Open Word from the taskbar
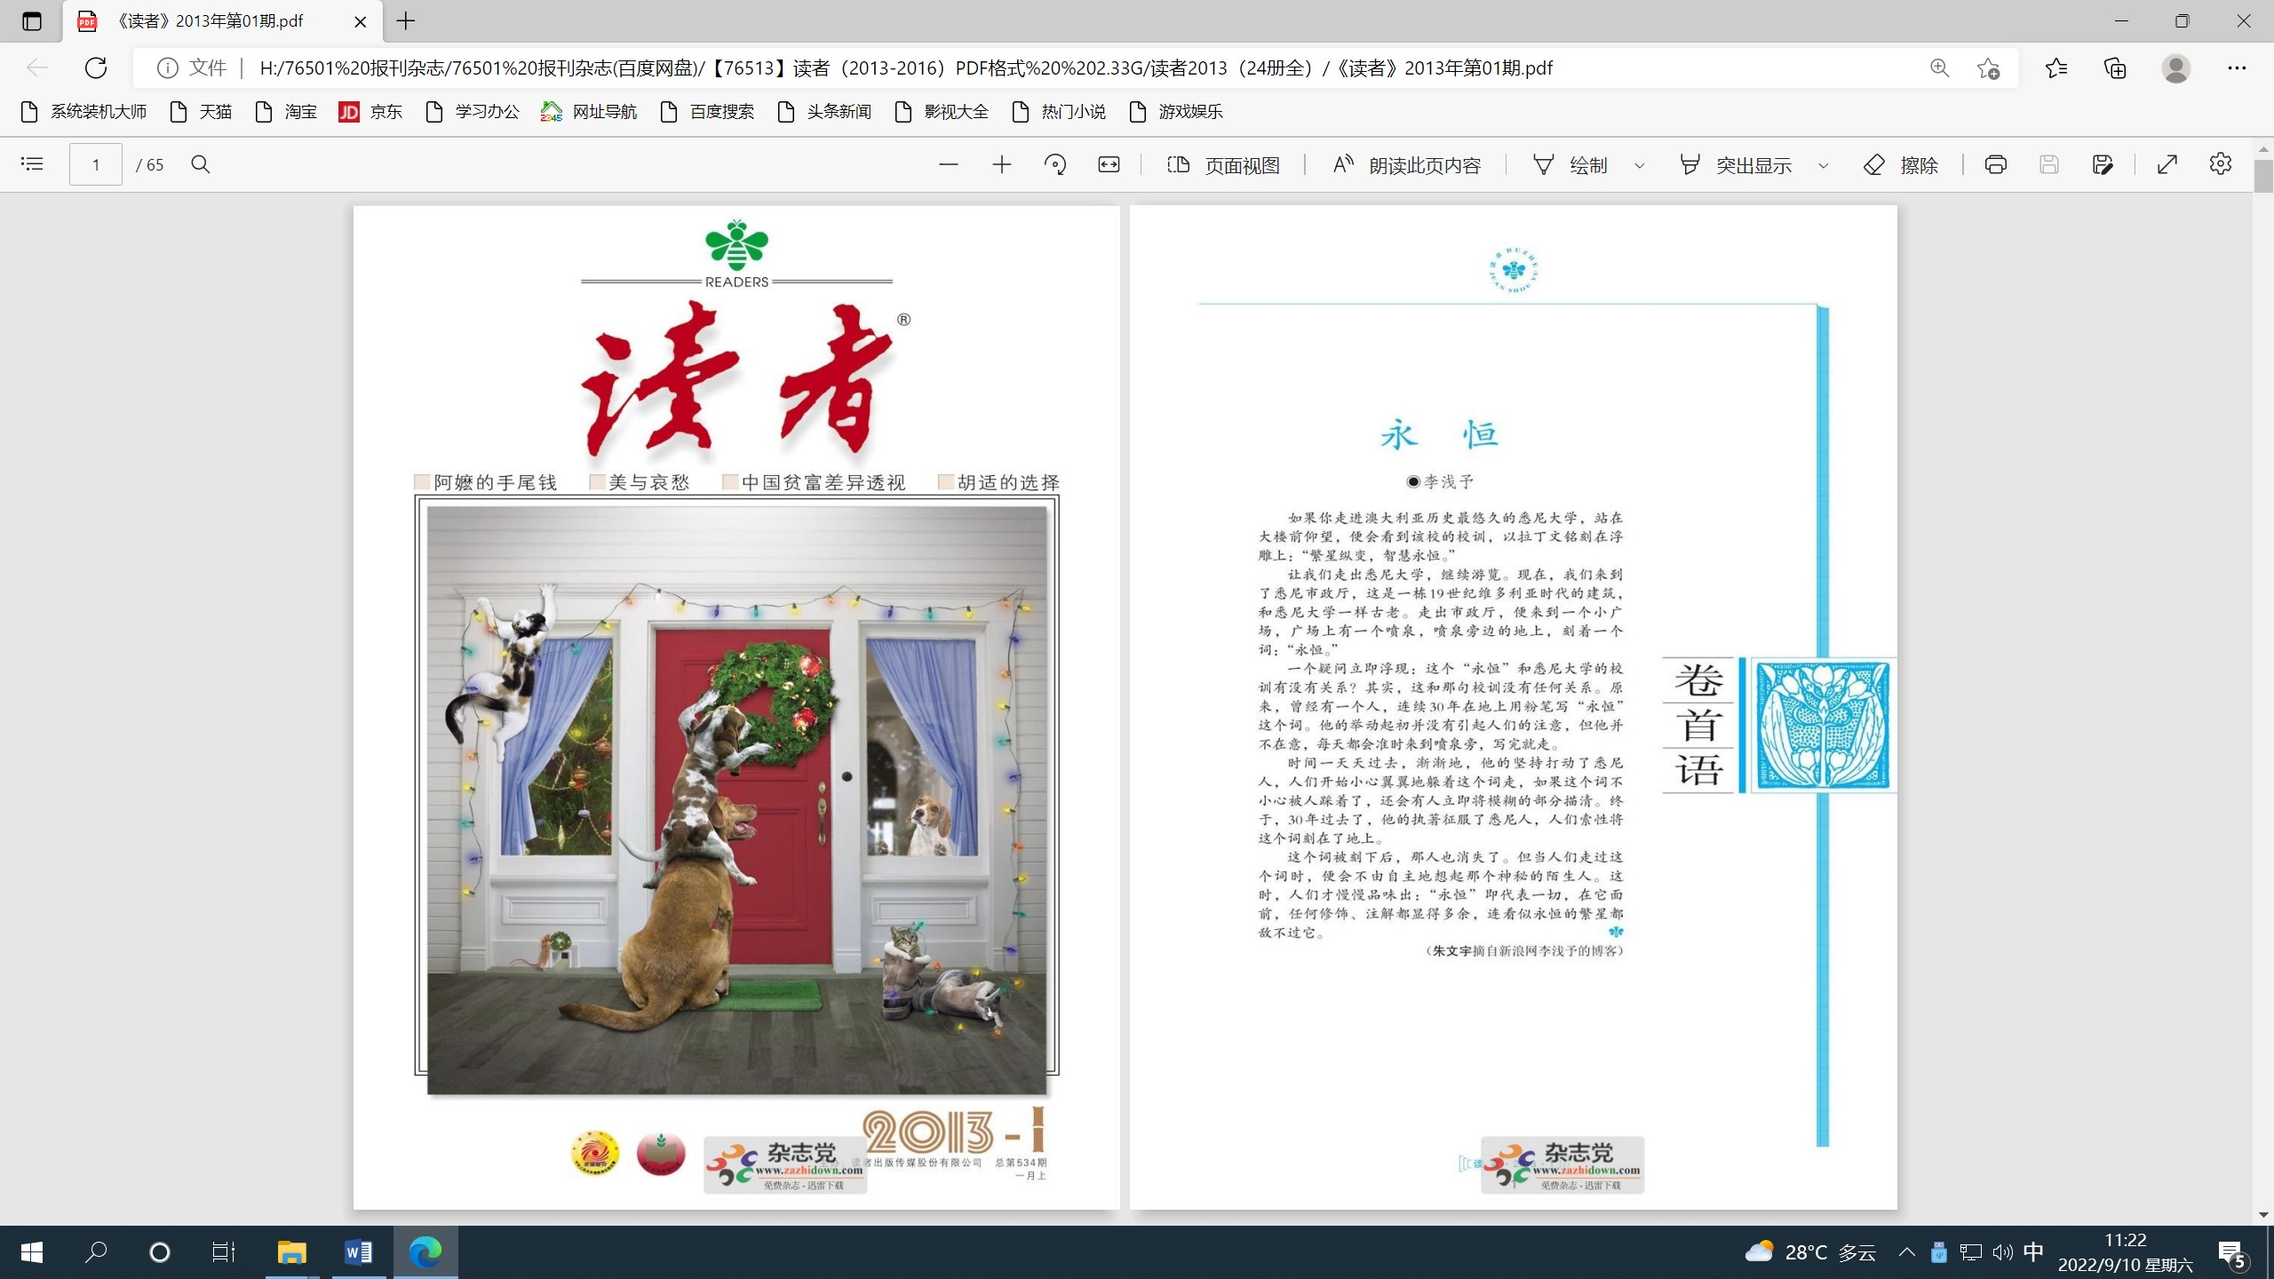The height and width of the screenshot is (1279, 2274). coord(358,1252)
